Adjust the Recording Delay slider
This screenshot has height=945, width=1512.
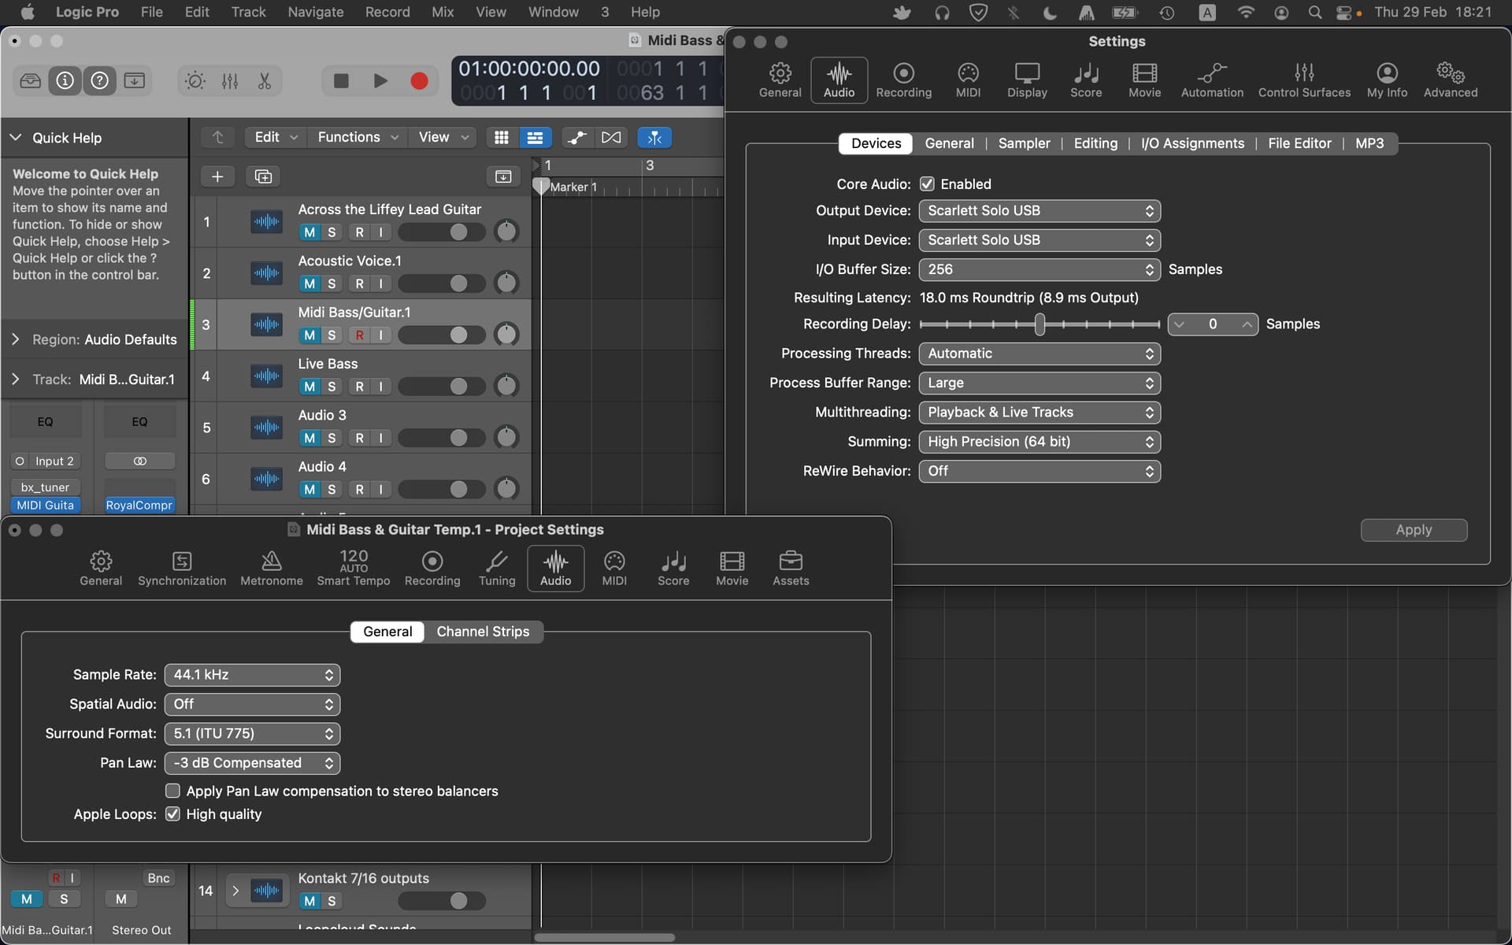pyautogui.click(x=1039, y=324)
